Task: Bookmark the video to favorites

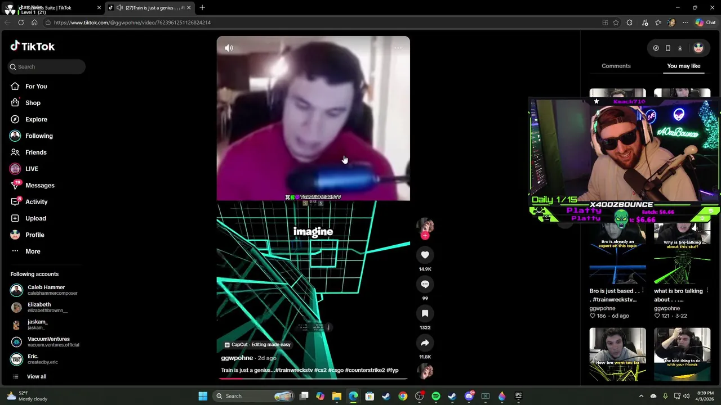Action: [425, 313]
